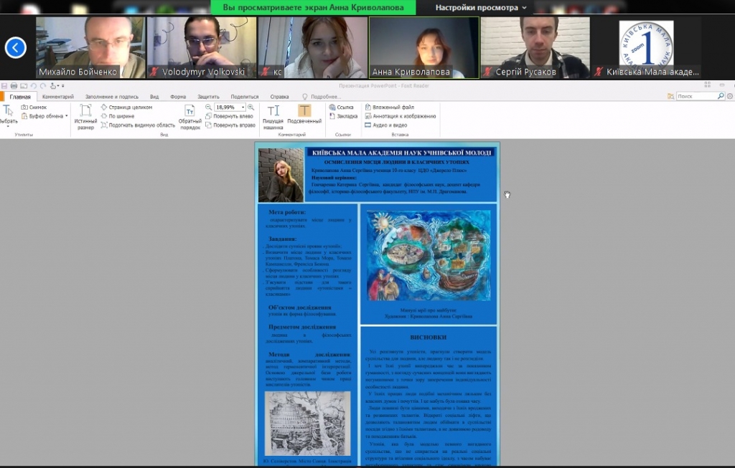This screenshot has width=735, height=468.
Task: Click the ribbon display options grid icon
Action: [x=707, y=85]
